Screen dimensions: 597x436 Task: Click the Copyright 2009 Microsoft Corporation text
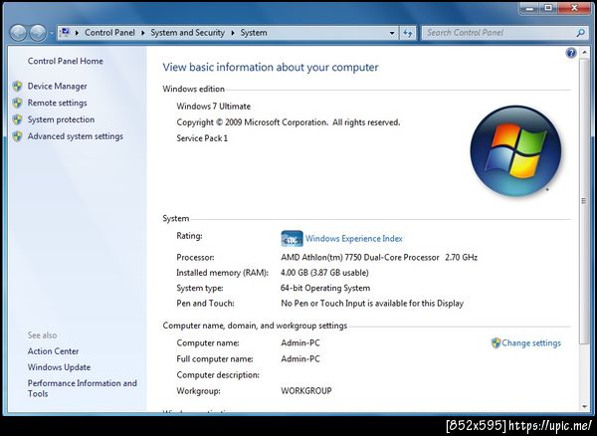coord(289,122)
